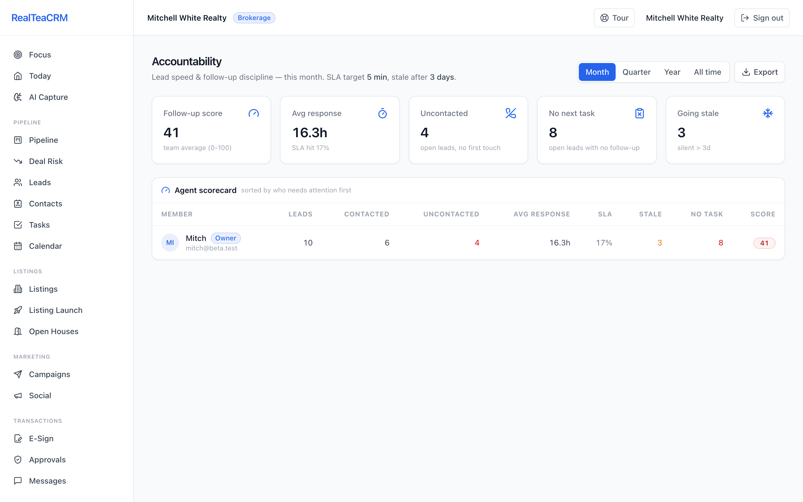Click Mitch's no-task count 8
The image size is (803, 502).
[x=721, y=243]
